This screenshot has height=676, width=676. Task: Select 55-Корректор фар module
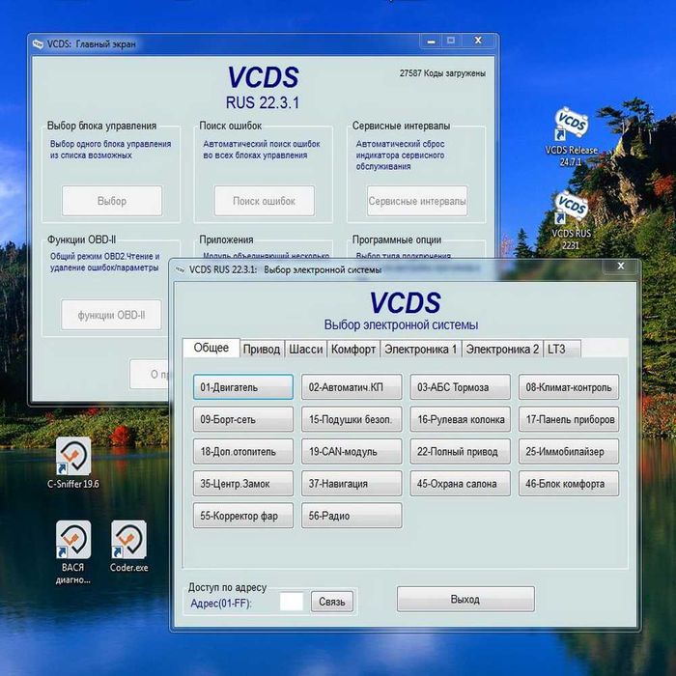[243, 516]
